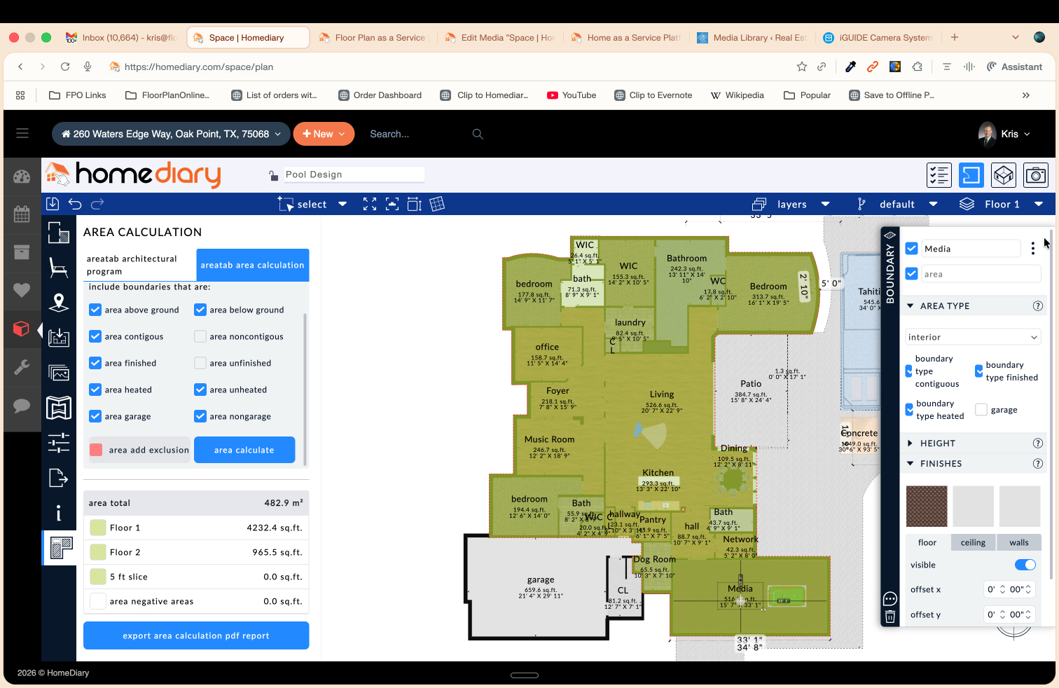Select the furniture chair tool in sidebar
Image resolution: width=1059 pixels, height=688 pixels.
point(59,268)
